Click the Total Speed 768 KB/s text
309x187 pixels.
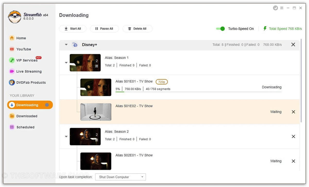(285, 29)
